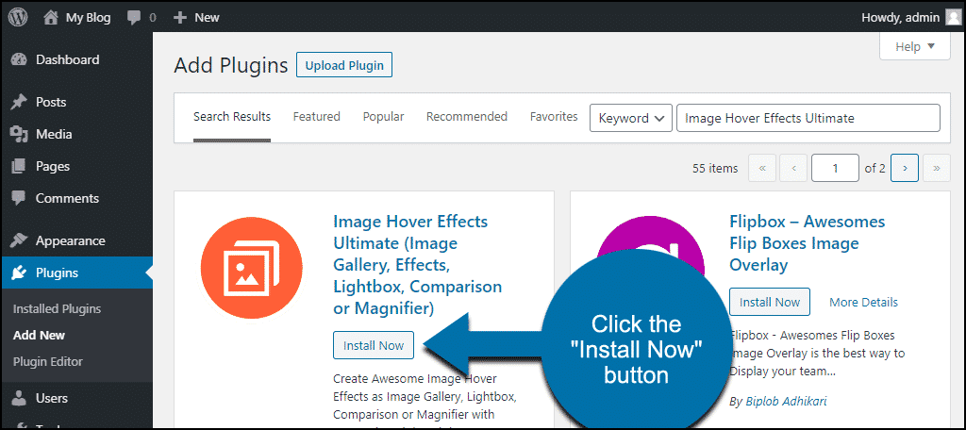Open More Details for Flipbox
The height and width of the screenshot is (430, 966).
(864, 303)
